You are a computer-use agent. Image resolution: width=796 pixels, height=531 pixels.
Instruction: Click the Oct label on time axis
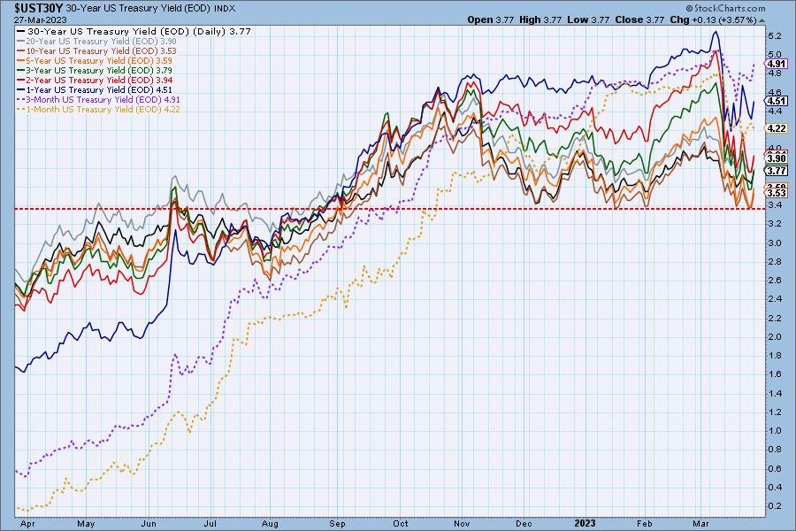[x=401, y=523]
